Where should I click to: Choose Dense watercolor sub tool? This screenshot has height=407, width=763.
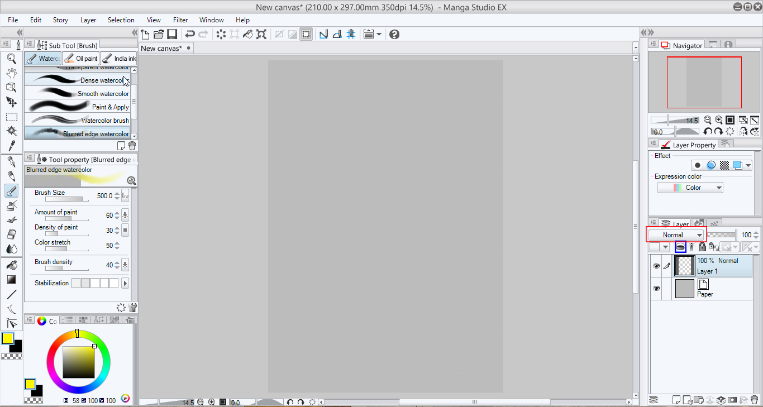coord(78,80)
